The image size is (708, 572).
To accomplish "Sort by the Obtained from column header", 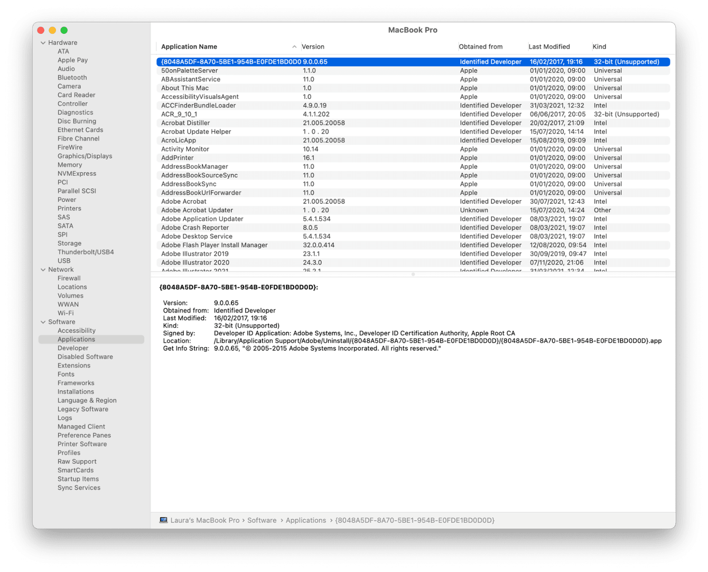I will pyautogui.click(x=480, y=47).
